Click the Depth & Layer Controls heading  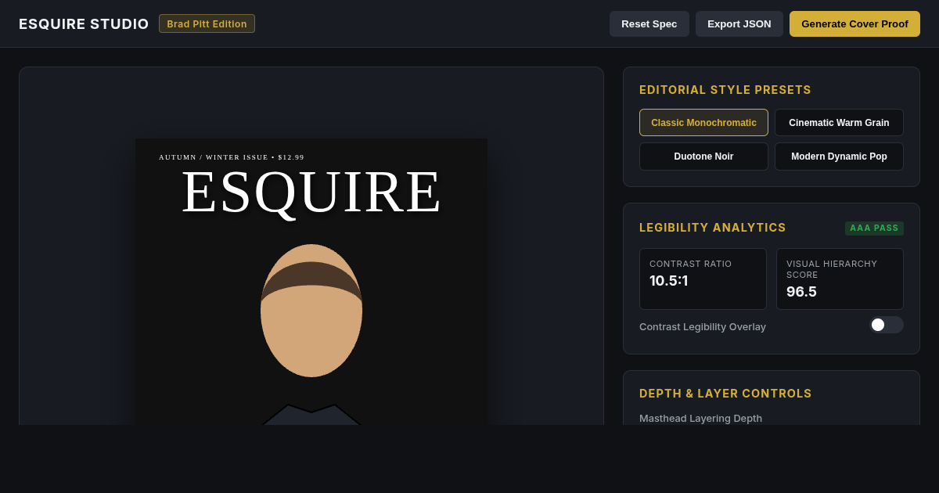(725, 394)
